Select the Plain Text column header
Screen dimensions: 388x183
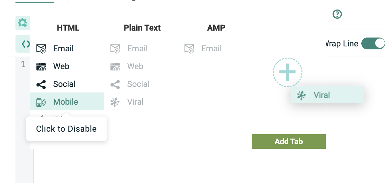(142, 28)
